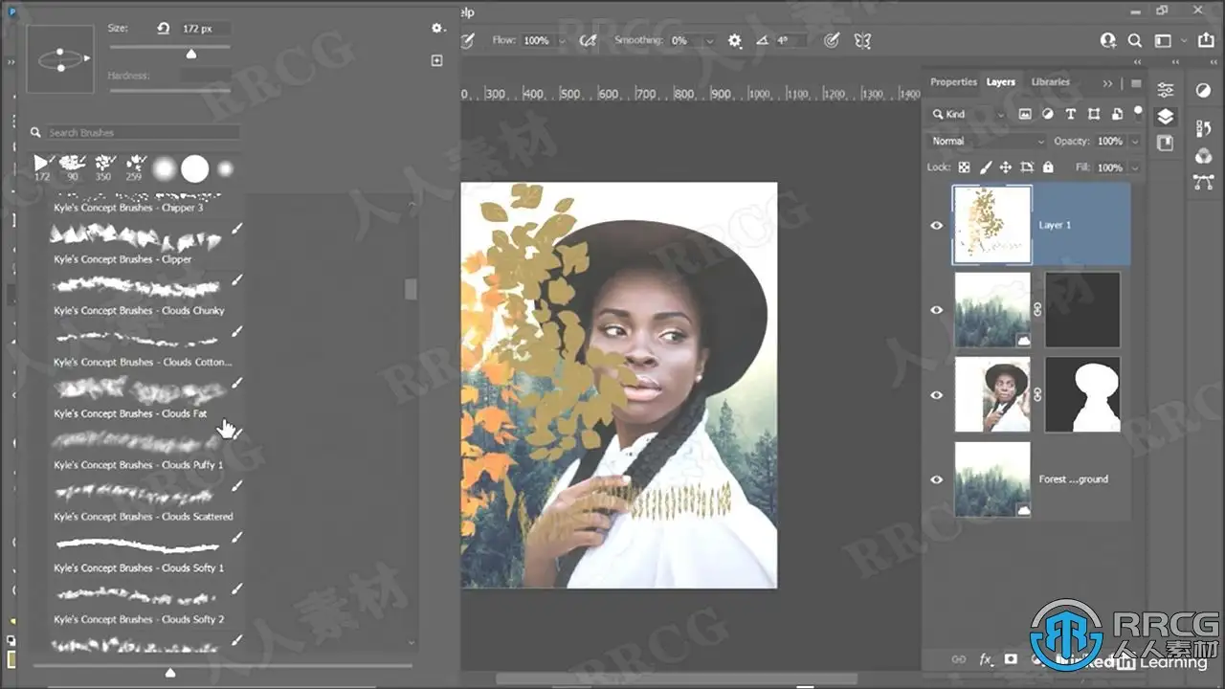Image resolution: width=1225 pixels, height=689 pixels.
Task: Open Layers panel flyout menu
Action: [x=1136, y=83]
